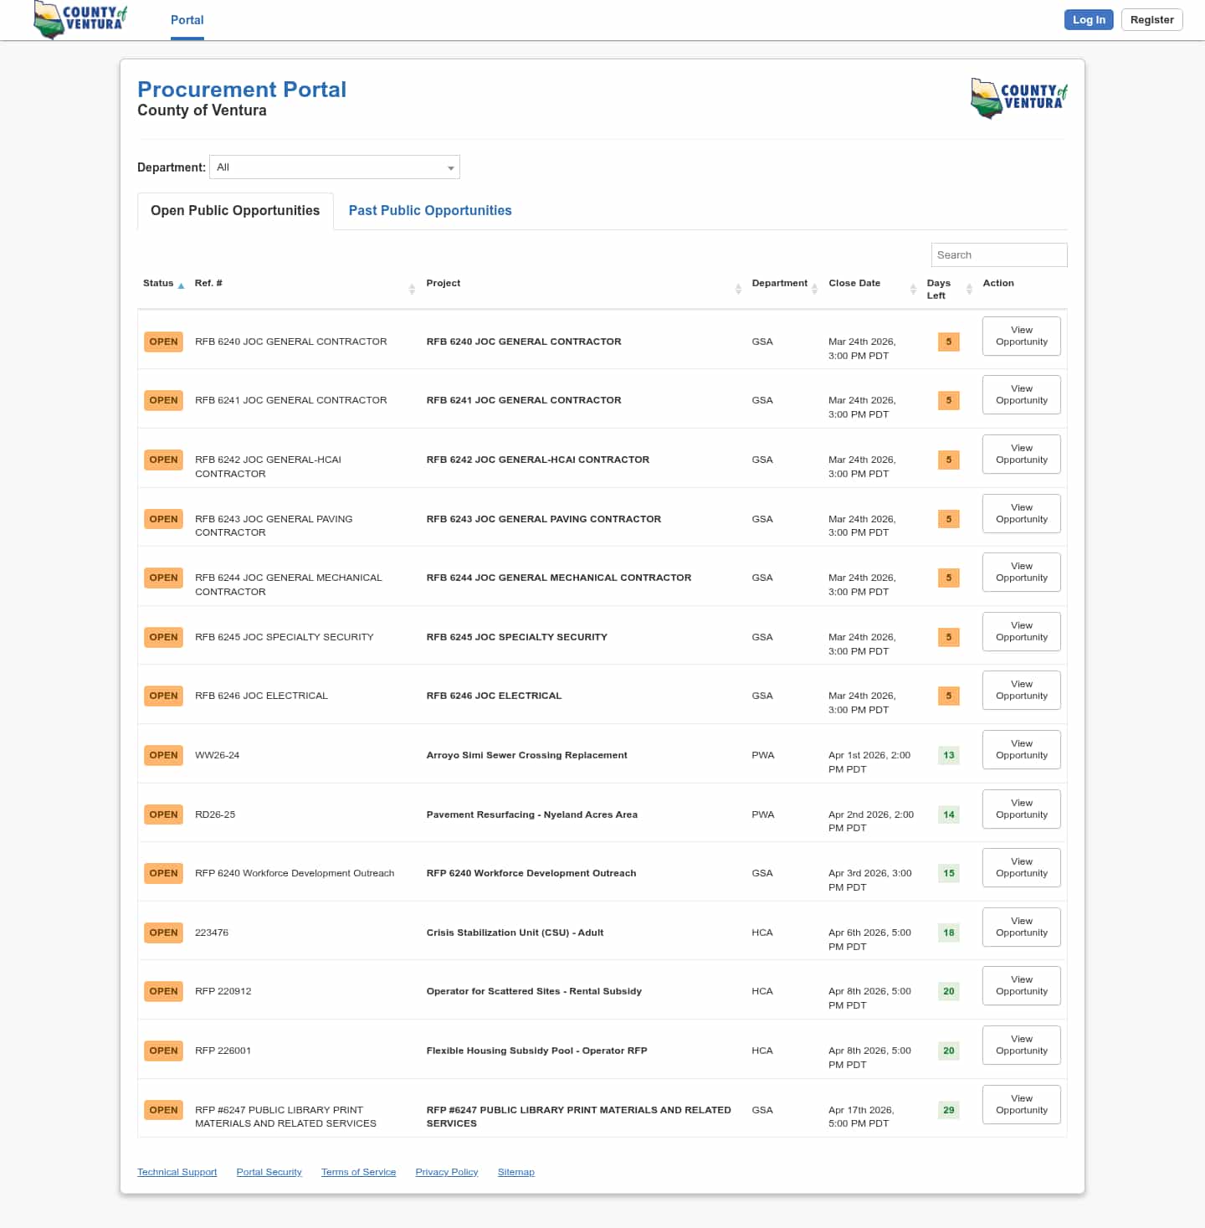Click close date 'Apr 17th 2026, 5:00 PM PDT'

click(861, 1117)
